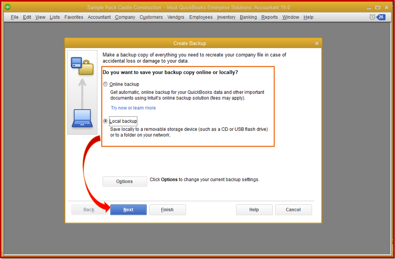Click the Try now or learn more link

click(x=133, y=108)
